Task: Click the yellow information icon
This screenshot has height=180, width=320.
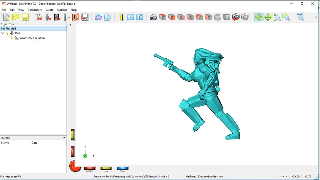Action: click(121, 17)
